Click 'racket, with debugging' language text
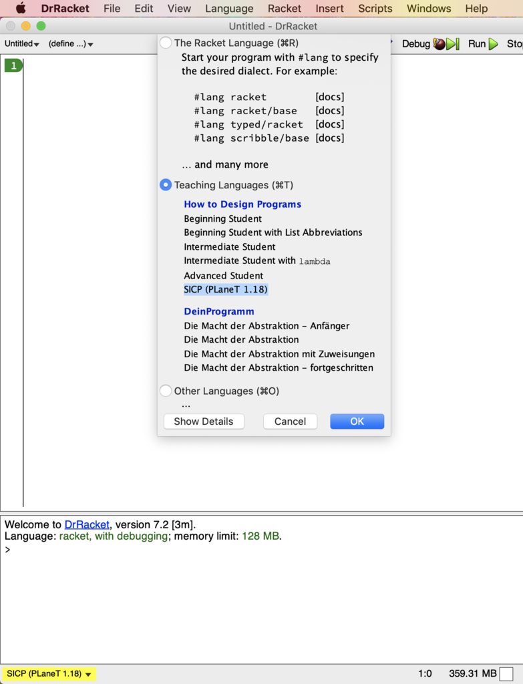Viewport: 523px width, 684px height. pyautogui.click(x=114, y=536)
